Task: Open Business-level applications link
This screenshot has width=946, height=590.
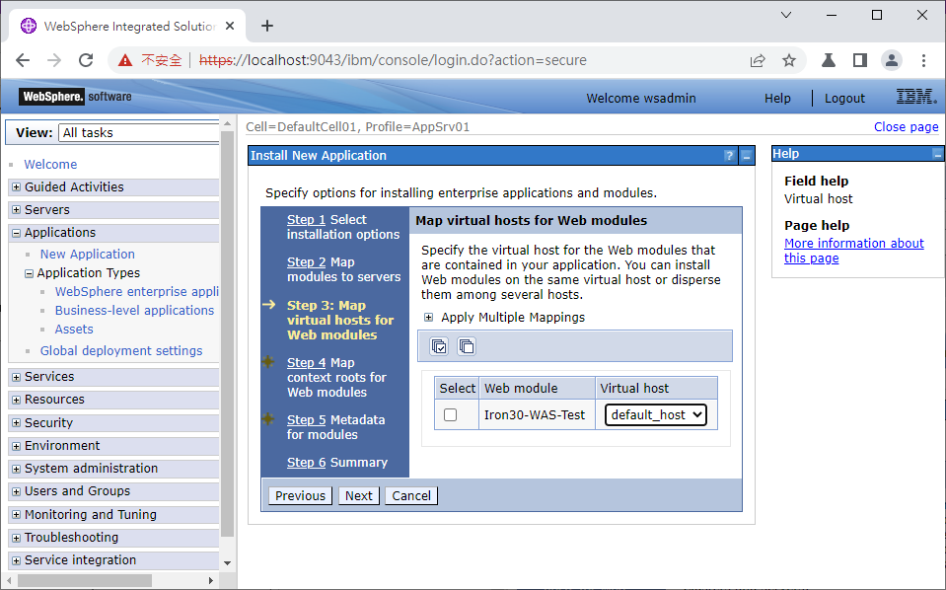Action: click(x=134, y=310)
